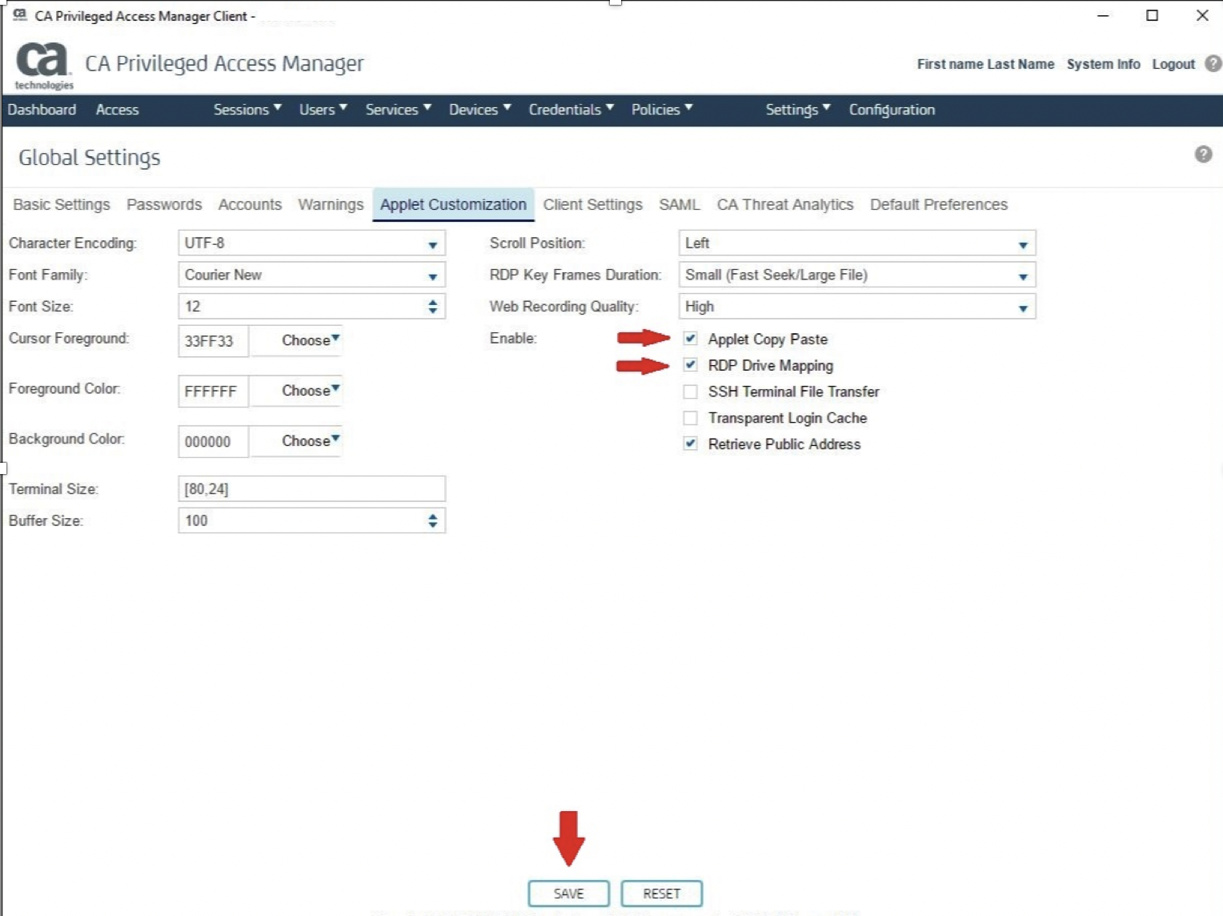Click the RESET button

(662, 894)
